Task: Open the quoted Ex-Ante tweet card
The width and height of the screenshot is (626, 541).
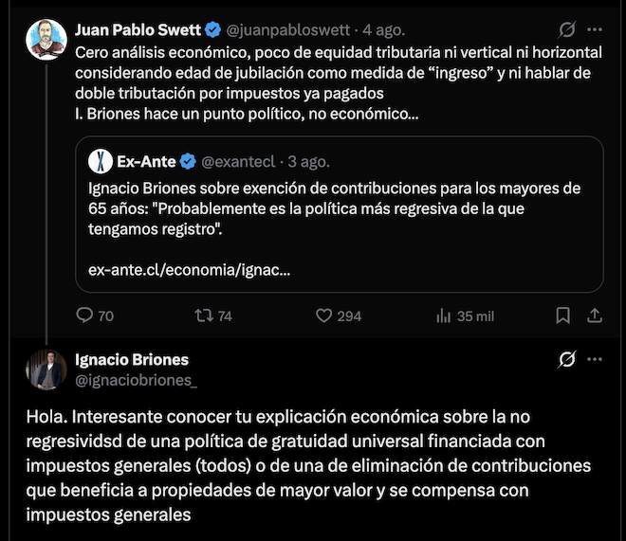Action: pyautogui.click(x=339, y=214)
